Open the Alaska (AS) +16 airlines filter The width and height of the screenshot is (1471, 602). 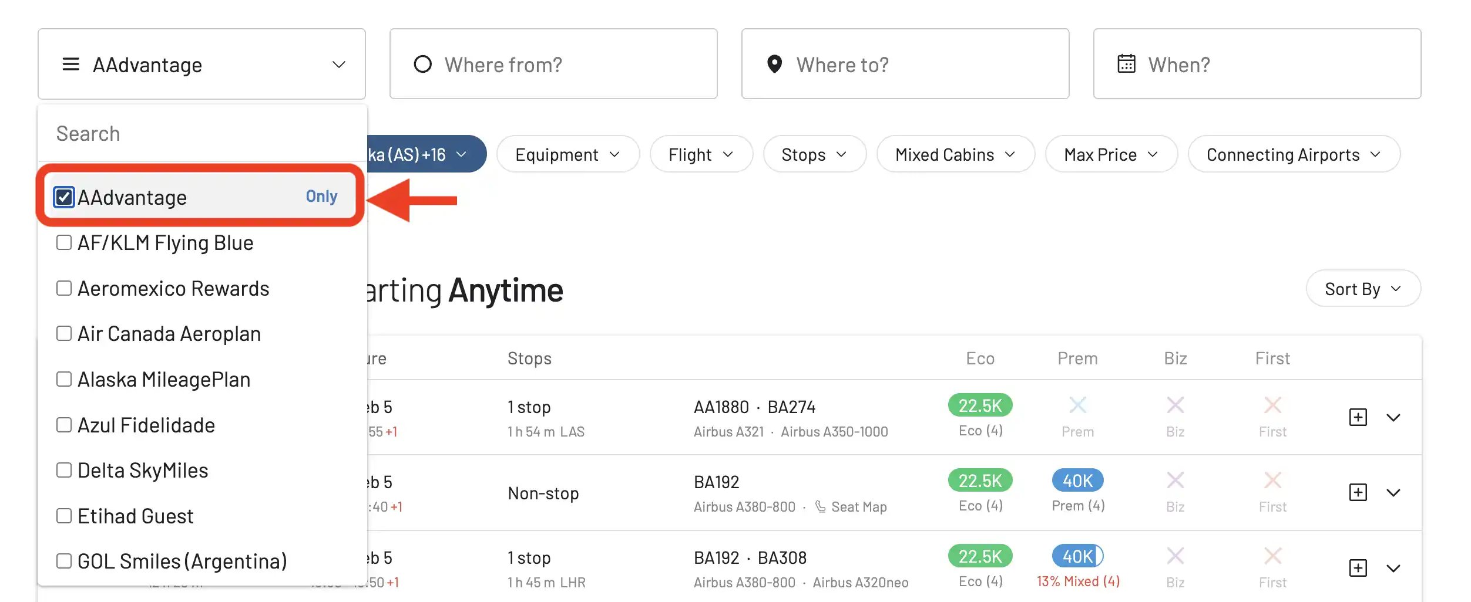tap(426, 154)
